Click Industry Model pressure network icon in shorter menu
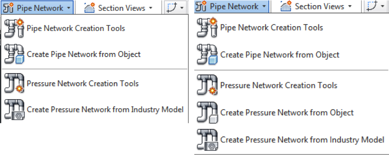 [x=14, y=110]
